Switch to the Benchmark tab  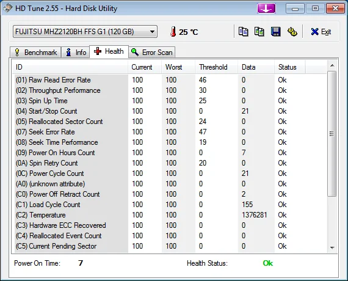[x=35, y=53]
